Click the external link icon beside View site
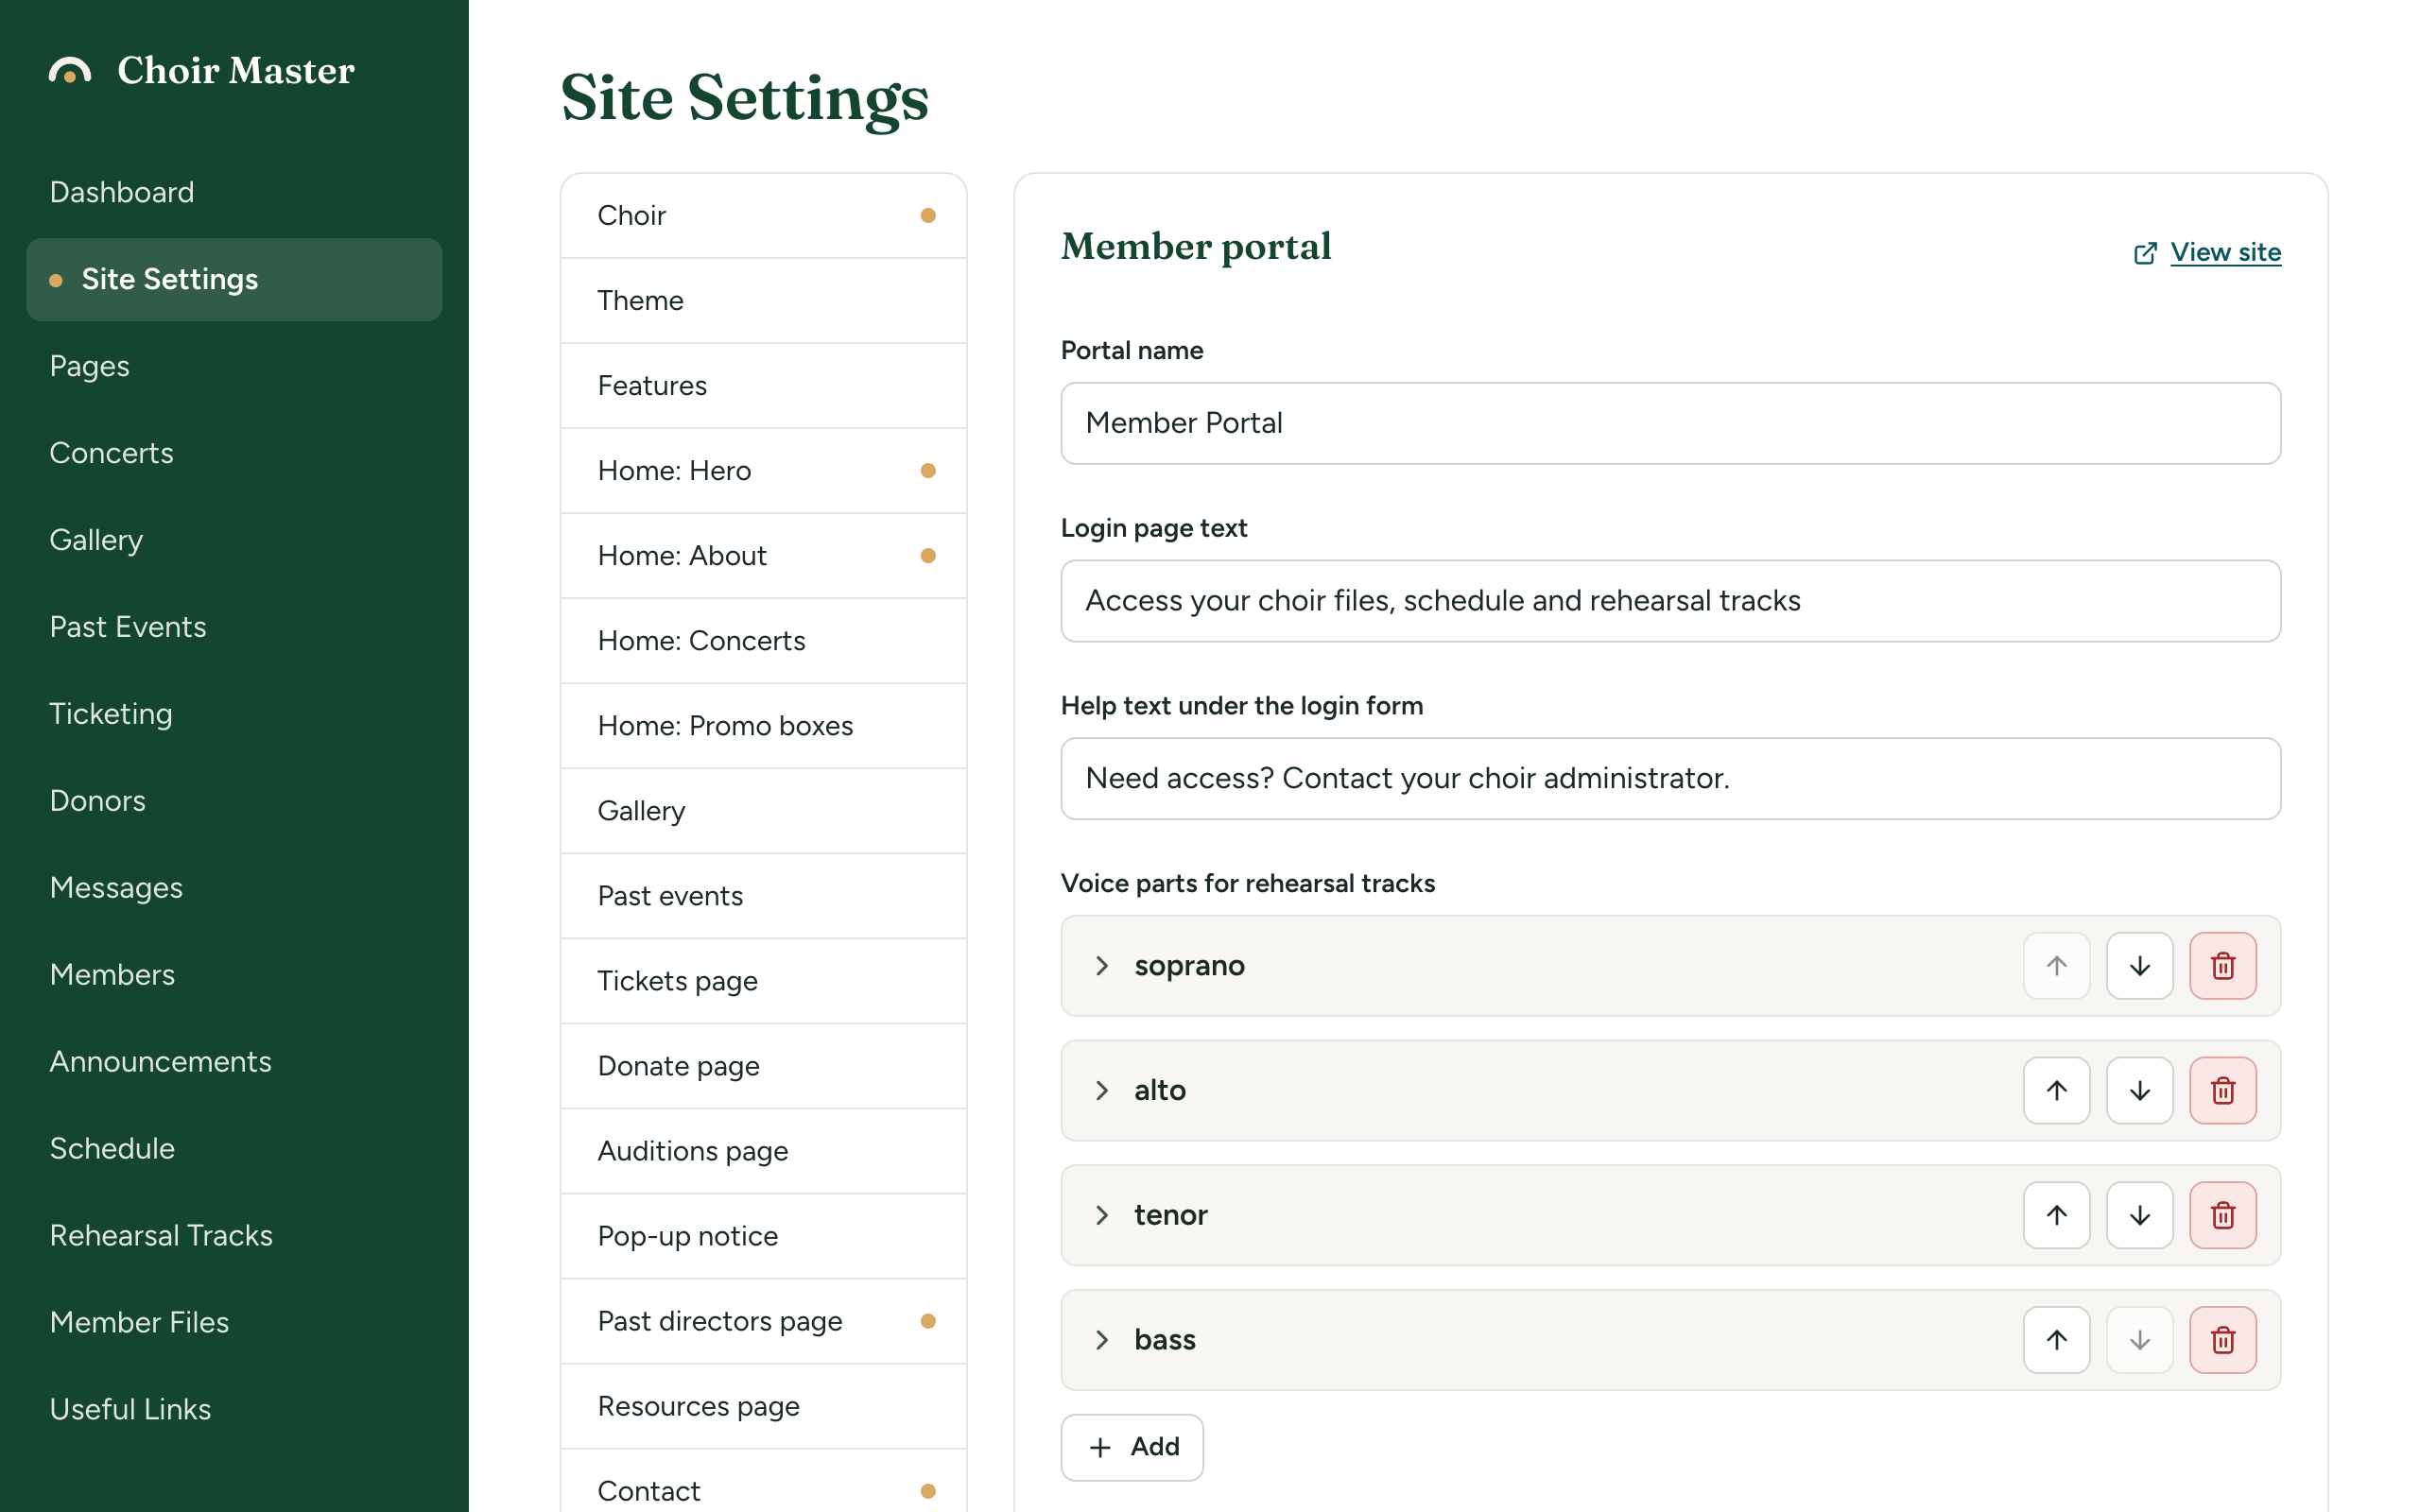The image size is (2420, 1512). click(x=2144, y=253)
